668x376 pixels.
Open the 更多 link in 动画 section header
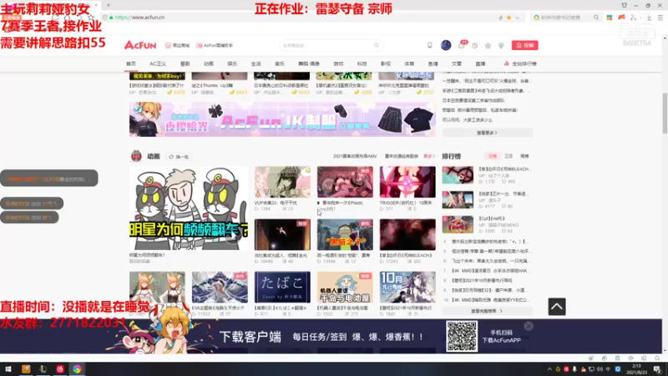pos(429,156)
